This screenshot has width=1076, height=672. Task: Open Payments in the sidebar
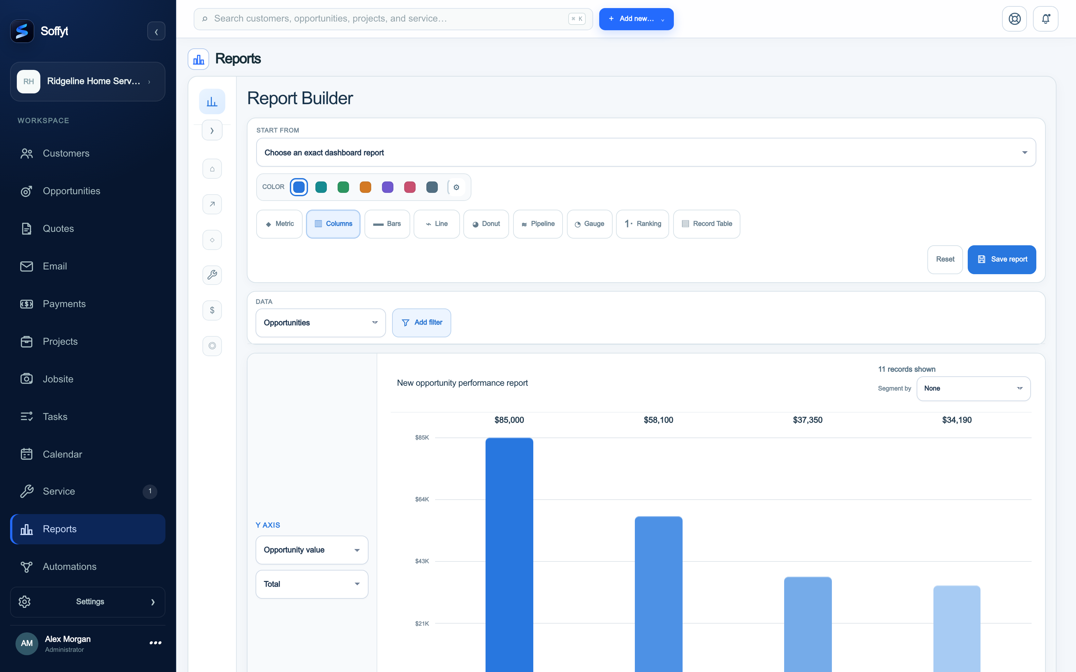[87, 304]
